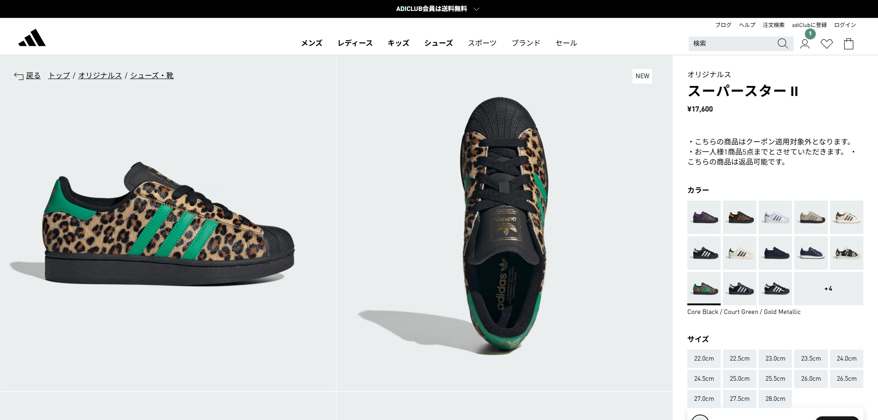878x420 pixels.
Task: Select the white shoe color variant
Action: [775, 217]
